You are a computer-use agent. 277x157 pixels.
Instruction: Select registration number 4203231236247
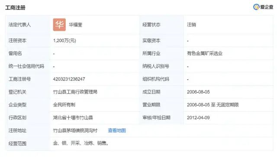[x=69, y=79]
